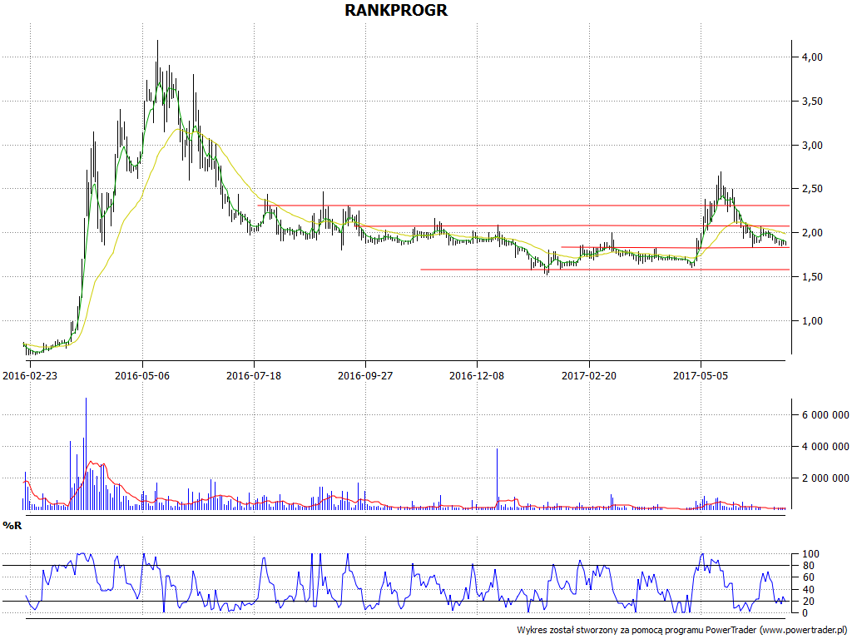Click the 2,50 price axis label
The height and width of the screenshot is (639, 852).
tap(814, 189)
